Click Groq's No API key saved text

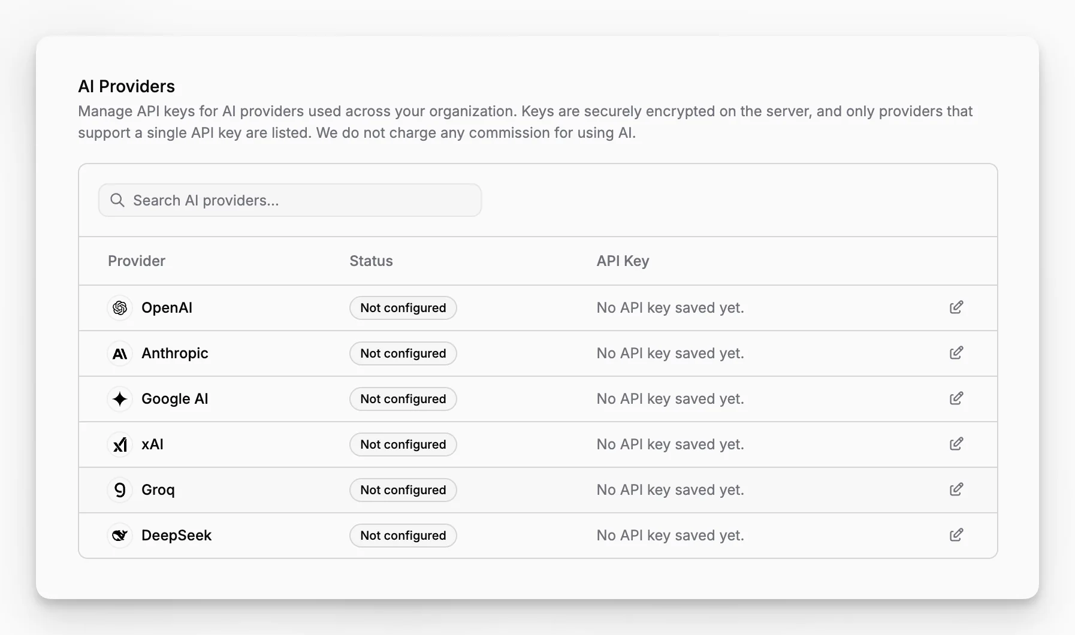(x=671, y=490)
